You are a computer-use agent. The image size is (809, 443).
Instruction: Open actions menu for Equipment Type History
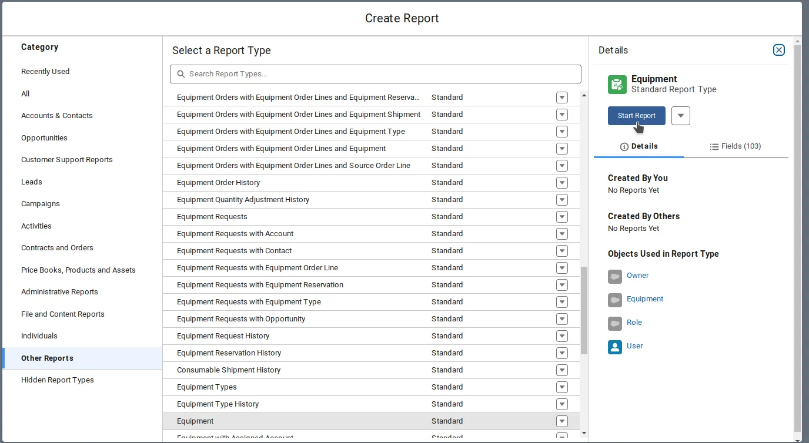tap(562, 404)
